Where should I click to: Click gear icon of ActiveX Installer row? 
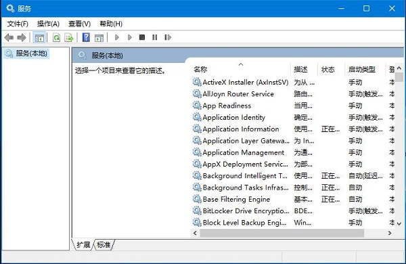pyautogui.click(x=197, y=82)
